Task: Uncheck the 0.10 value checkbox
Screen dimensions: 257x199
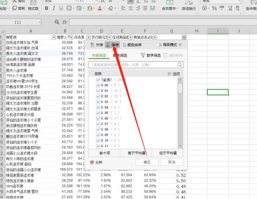Action: pyautogui.click(x=98, y=141)
